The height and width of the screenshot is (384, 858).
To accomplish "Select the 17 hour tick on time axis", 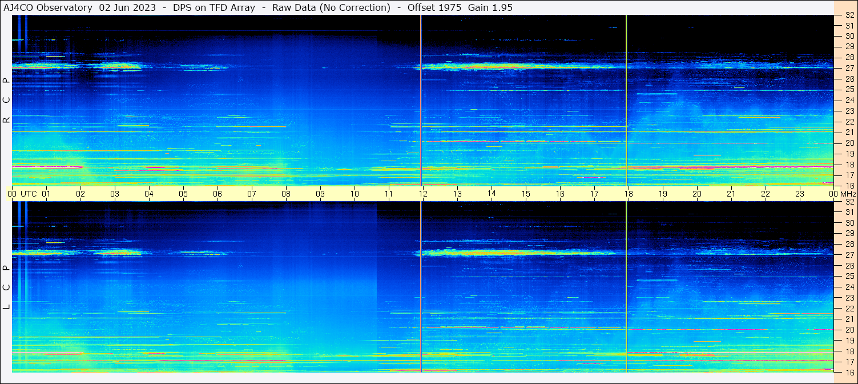I will (594, 194).
